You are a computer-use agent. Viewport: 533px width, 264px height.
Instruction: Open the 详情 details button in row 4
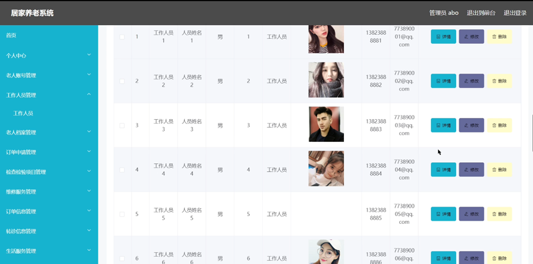click(443, 170)
